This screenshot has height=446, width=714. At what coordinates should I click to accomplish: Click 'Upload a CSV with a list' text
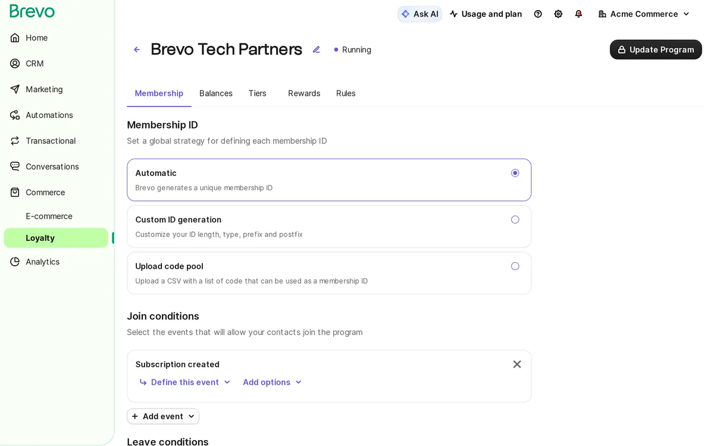(x=252, y=281)
